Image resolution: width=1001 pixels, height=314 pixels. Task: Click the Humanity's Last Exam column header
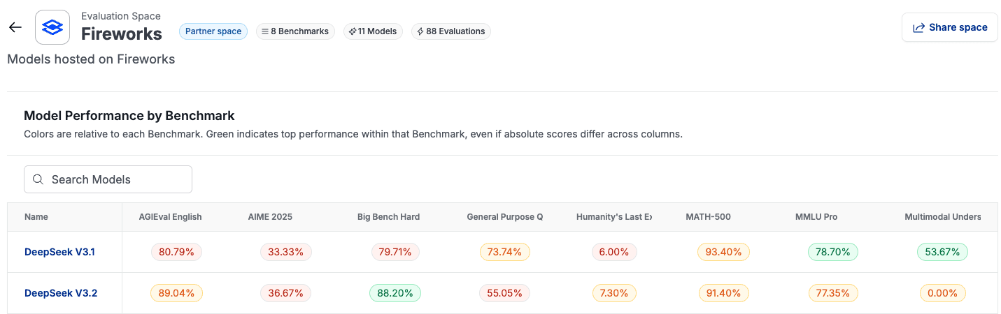coord(614,217)
